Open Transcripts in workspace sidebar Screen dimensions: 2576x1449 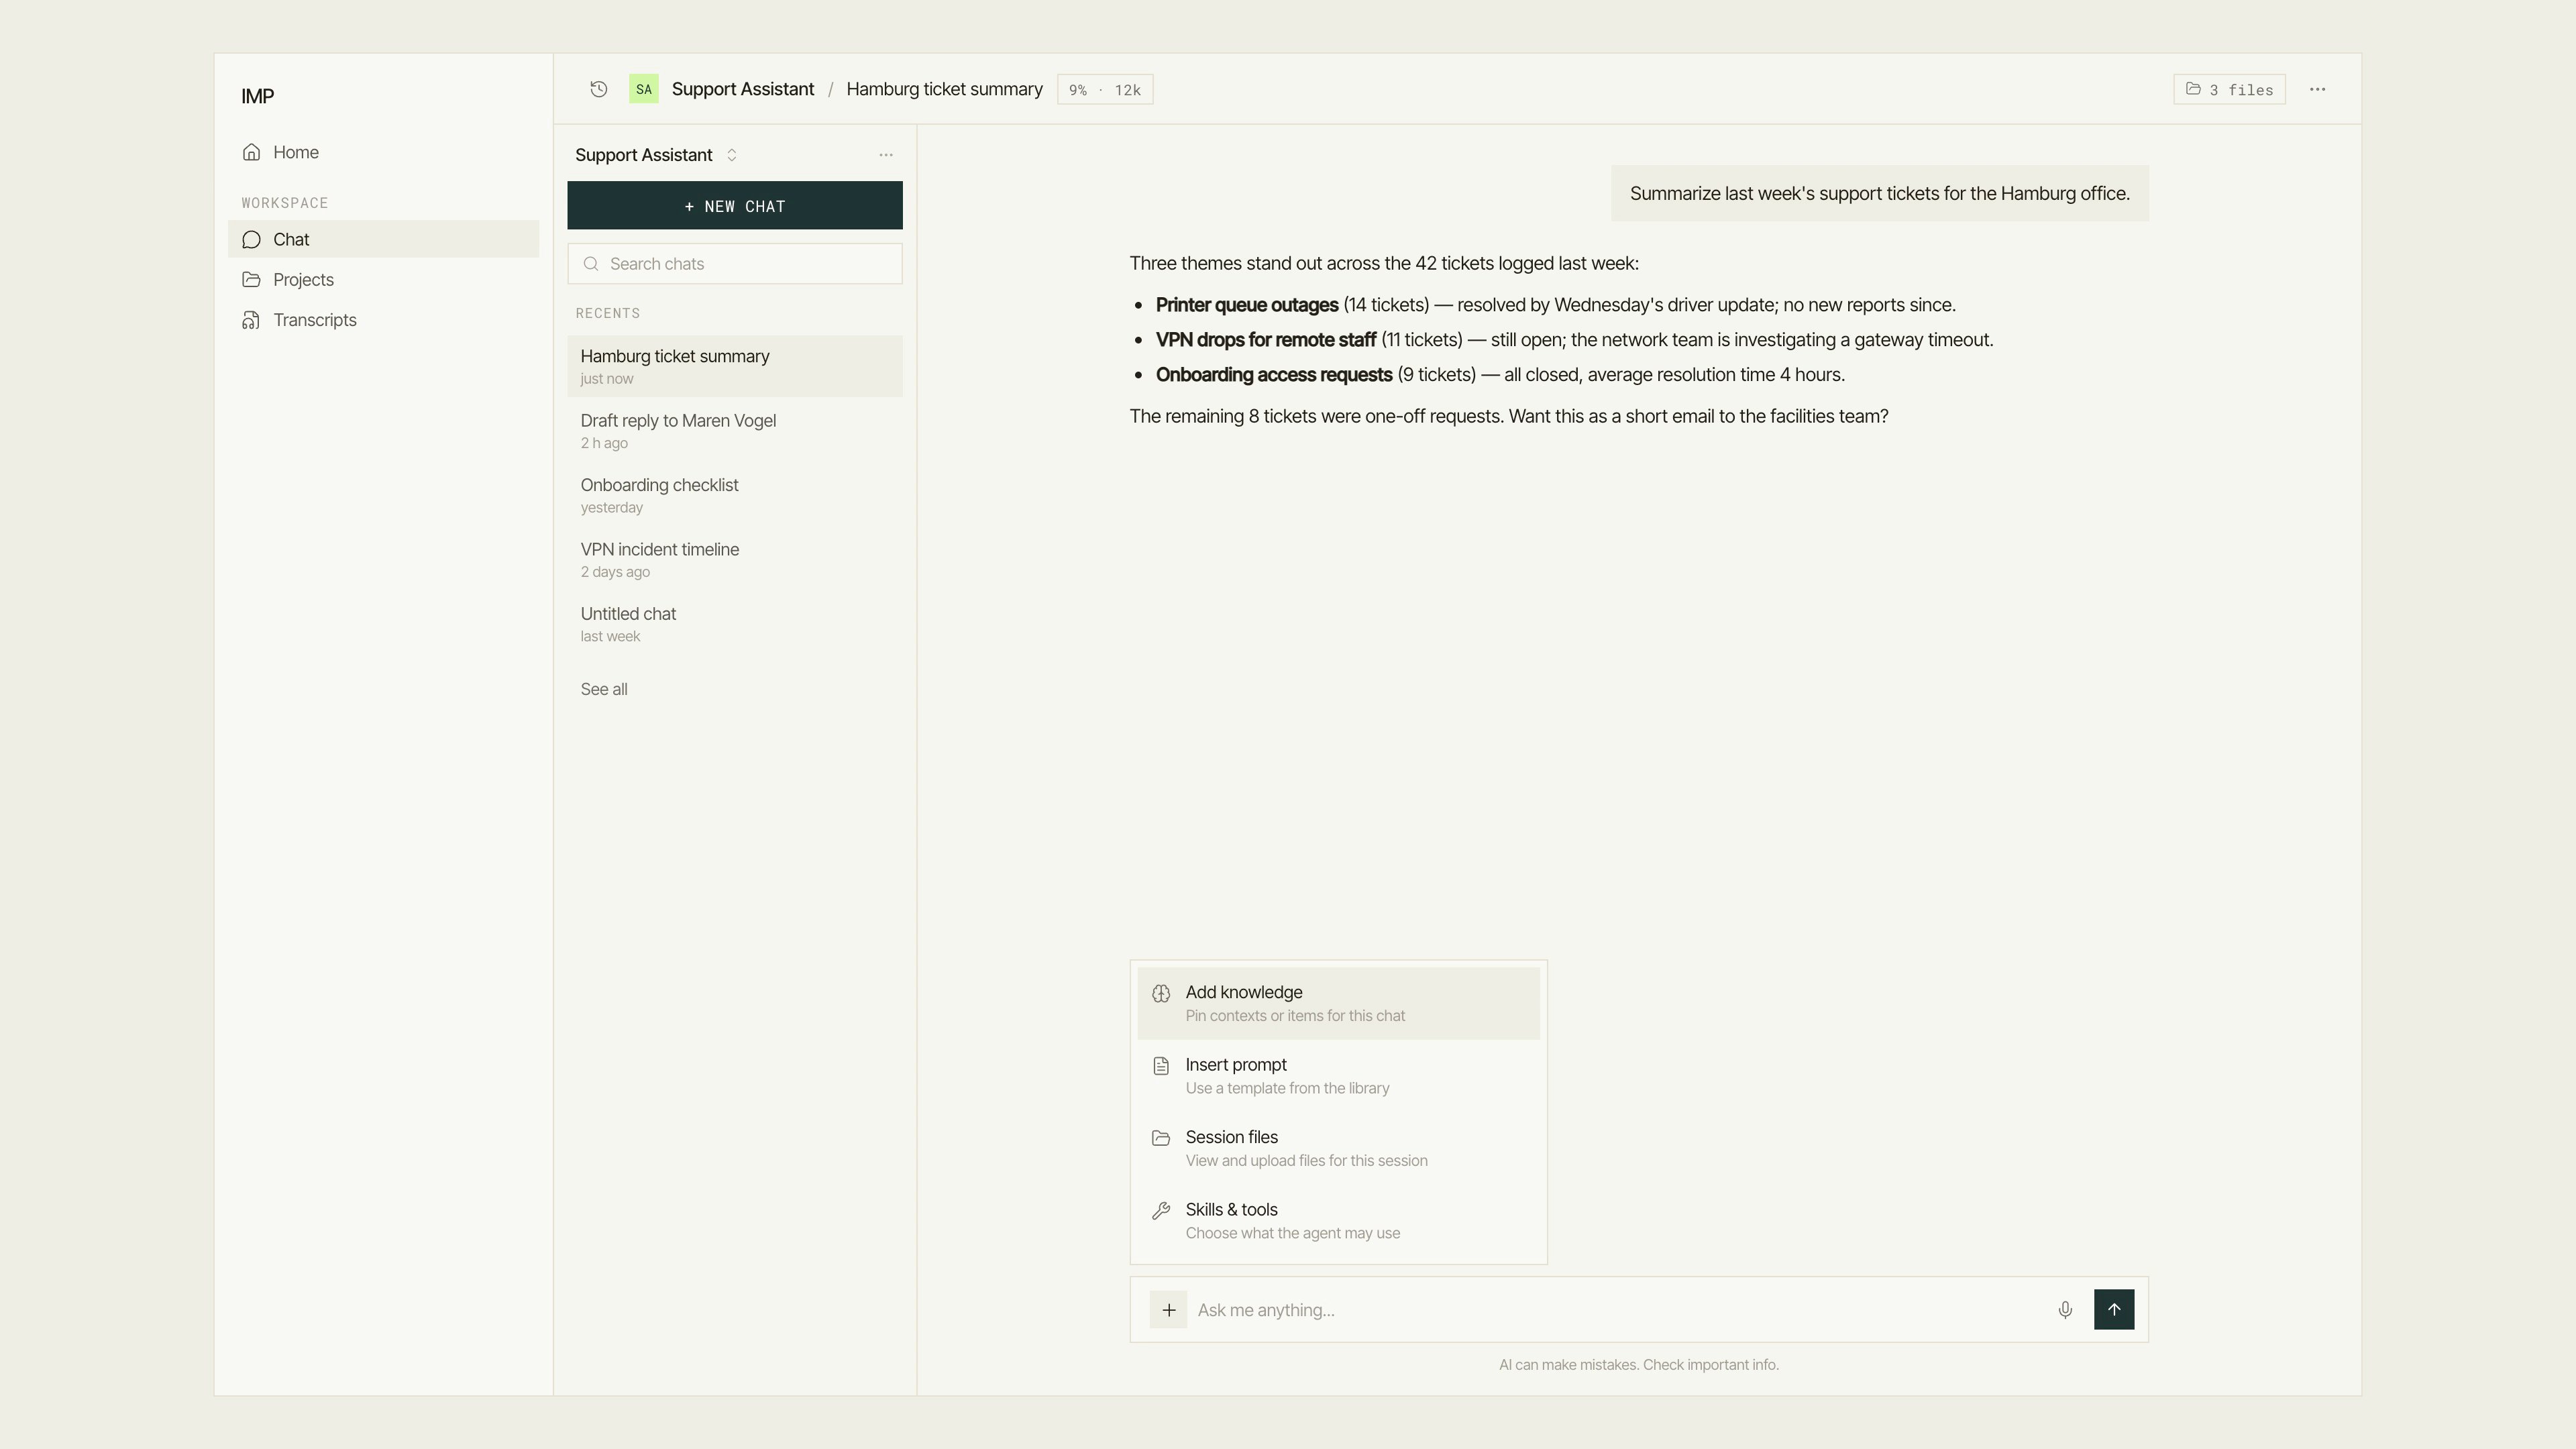pos(383,320)
